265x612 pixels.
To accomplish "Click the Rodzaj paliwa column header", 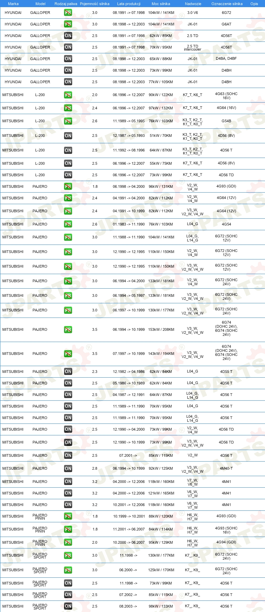I will (x=66, y=4).
